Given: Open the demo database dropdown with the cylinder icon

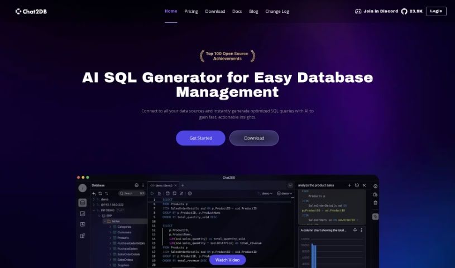Looking at the screenshot, I should point(284,193).
